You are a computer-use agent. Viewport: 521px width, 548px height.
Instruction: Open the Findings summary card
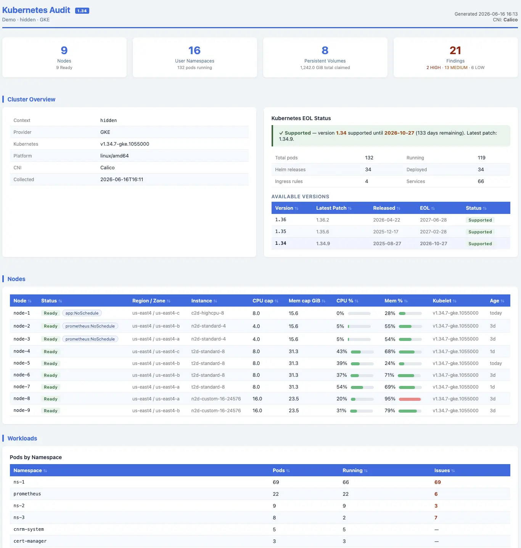pyautogui.click(x=455, y=58)
